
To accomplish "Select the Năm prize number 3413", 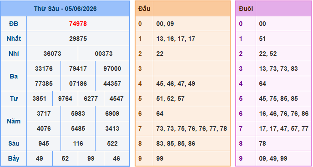I will (112, 128).
